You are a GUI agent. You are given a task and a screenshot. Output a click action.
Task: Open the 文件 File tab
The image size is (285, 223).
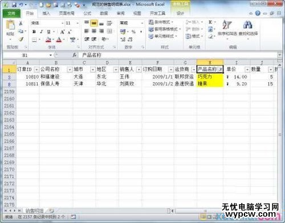tap(12, 13)
